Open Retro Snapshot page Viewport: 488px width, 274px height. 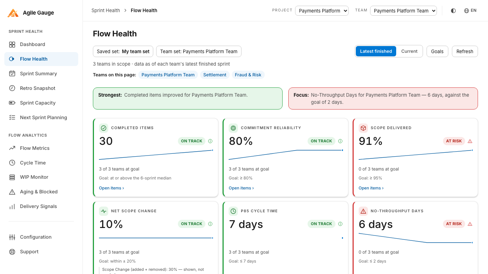41,88
